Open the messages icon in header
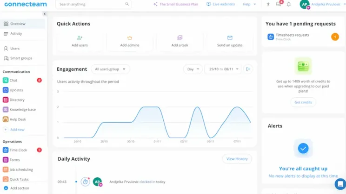 coord(279,4)
